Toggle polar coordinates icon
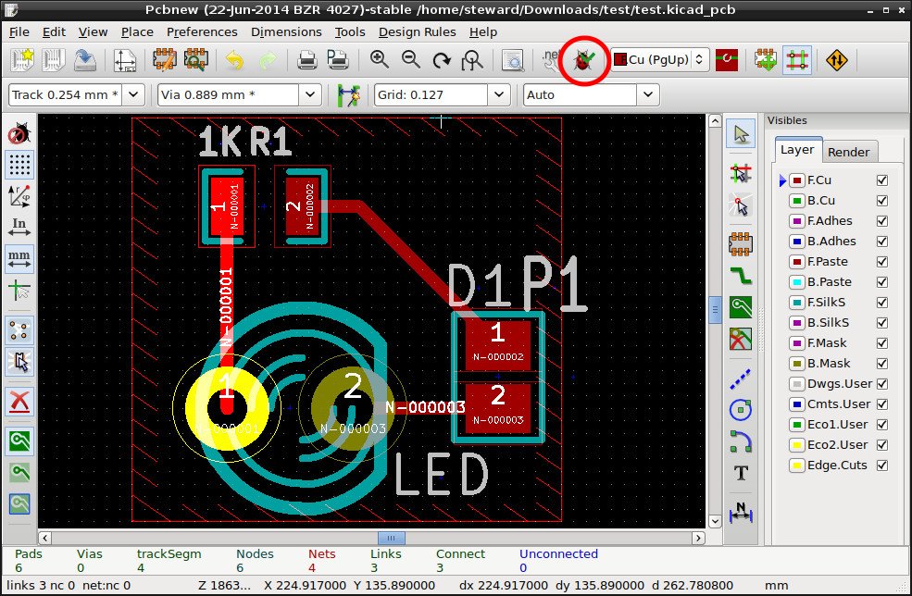The width and height of the screenshot is (912, 596). tap(19, 196)
